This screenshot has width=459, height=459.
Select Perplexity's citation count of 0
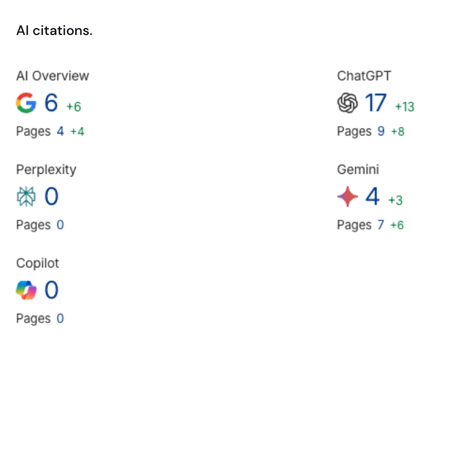(52, 196)
